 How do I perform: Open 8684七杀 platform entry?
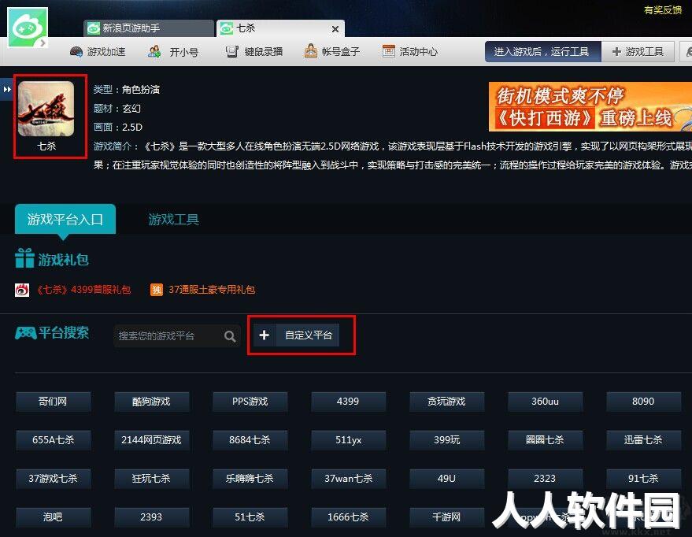(x=250, y=440)
